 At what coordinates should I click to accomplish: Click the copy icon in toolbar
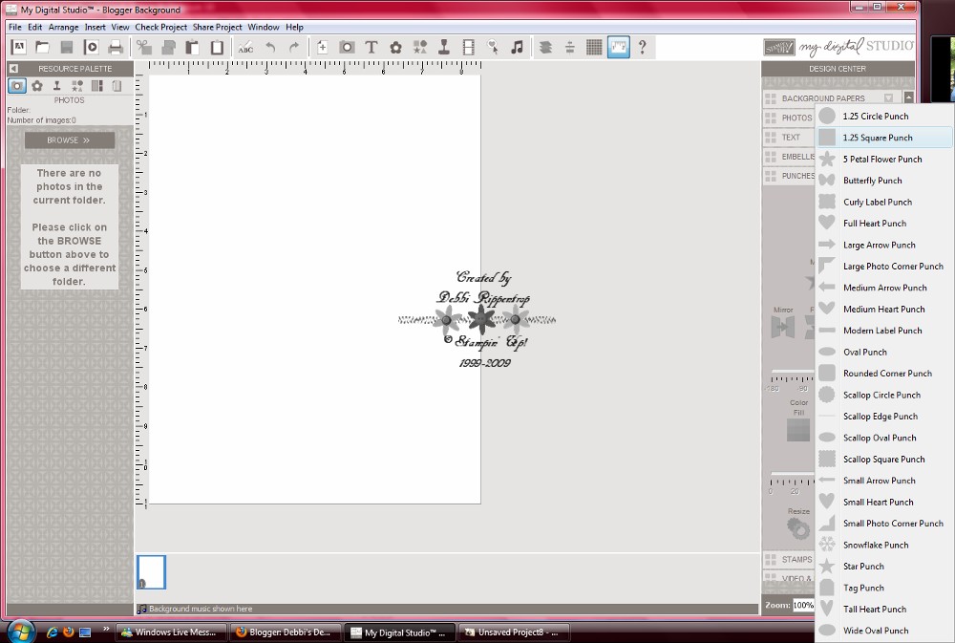pyautogui.click(x=168, y=47)
